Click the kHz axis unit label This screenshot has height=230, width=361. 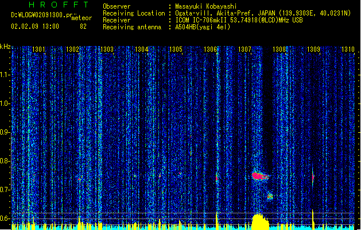pos(5,47)
